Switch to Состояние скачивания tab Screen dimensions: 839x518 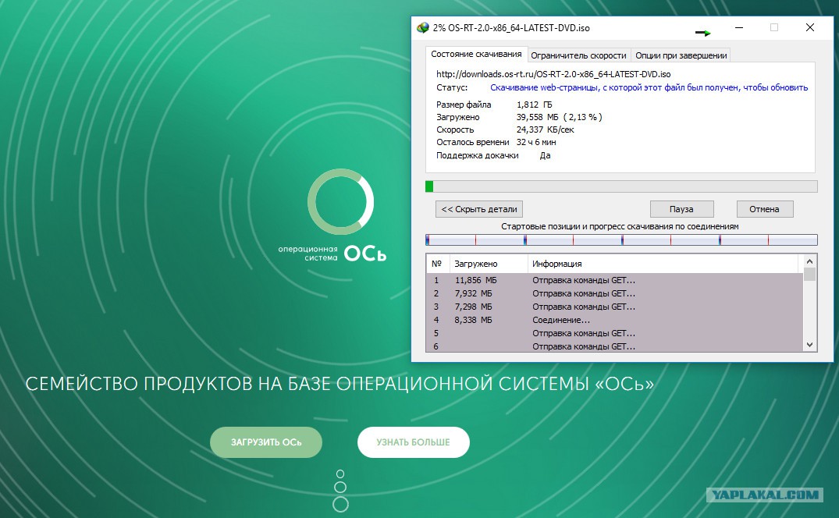[476, 55]
